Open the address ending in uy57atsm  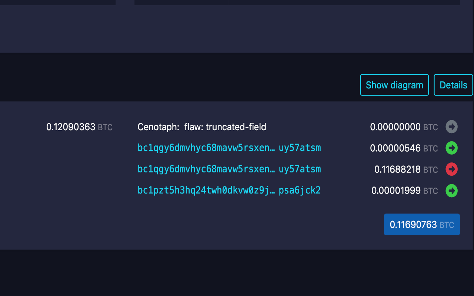pos(229,148)
